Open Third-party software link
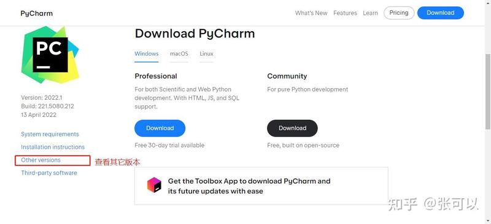The image size is (491, 224). 49,173
